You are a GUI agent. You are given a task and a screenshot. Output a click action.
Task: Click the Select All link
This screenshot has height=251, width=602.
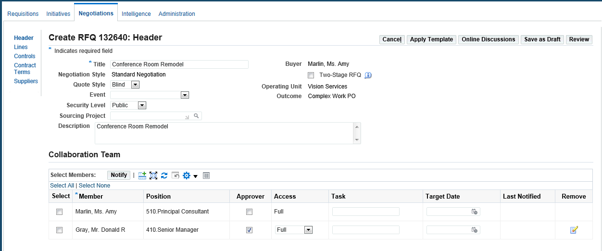coord(62,186)
